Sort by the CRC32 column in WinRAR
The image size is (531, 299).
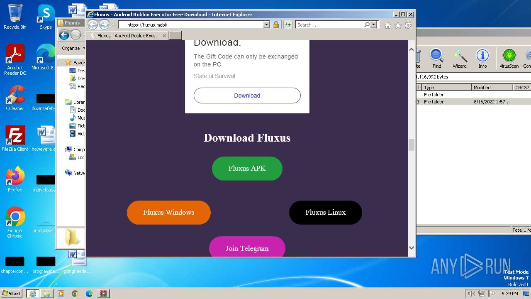[x=522, y=88]
